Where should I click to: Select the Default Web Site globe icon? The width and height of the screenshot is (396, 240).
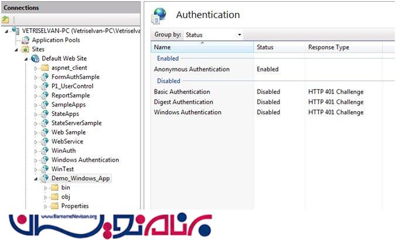tap(35, 59)
